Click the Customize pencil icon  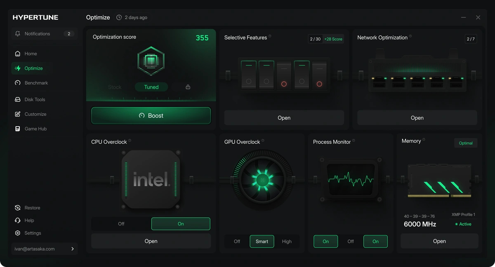[x=18, y=114]
